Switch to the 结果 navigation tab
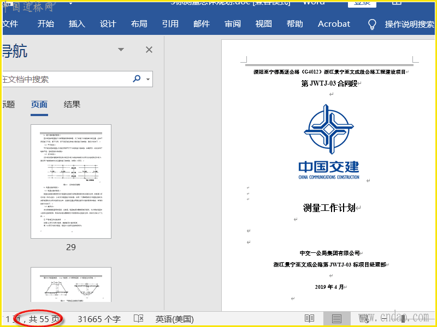Viewport: 437px width, 327px height. pyautogui.click(x=72, y=105)
